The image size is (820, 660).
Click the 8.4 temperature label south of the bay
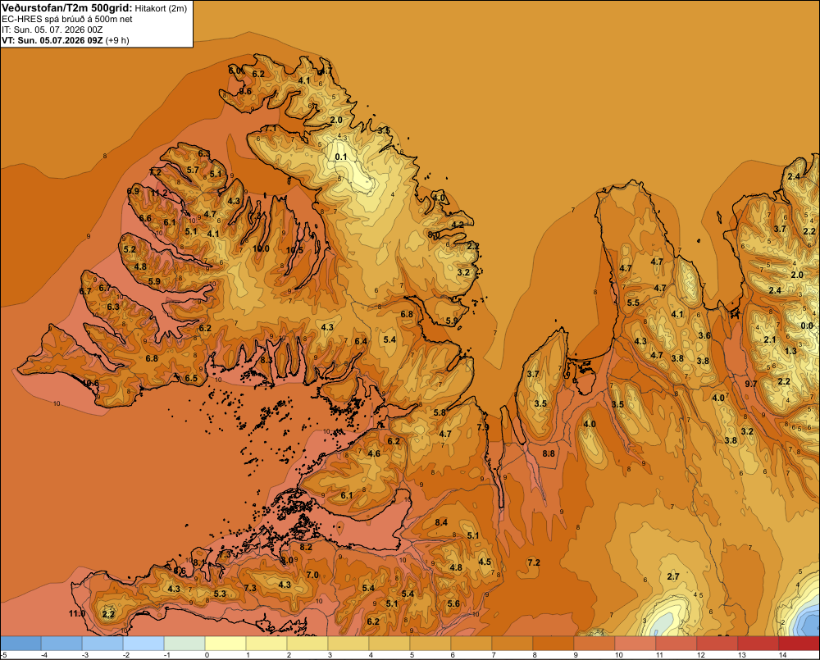[x=441, y=522]
